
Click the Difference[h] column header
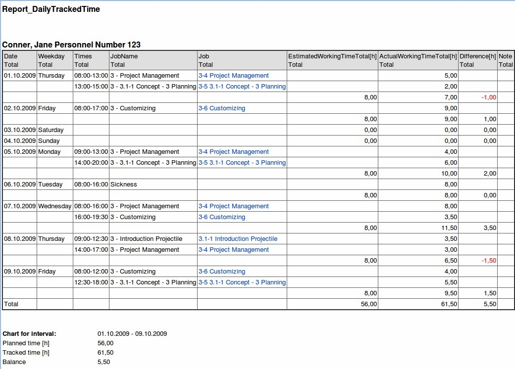tap(477, 56)
